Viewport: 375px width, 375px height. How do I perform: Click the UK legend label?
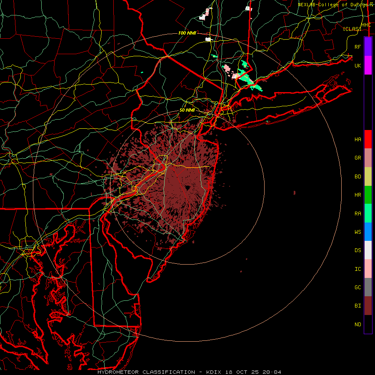pos(358,65)
